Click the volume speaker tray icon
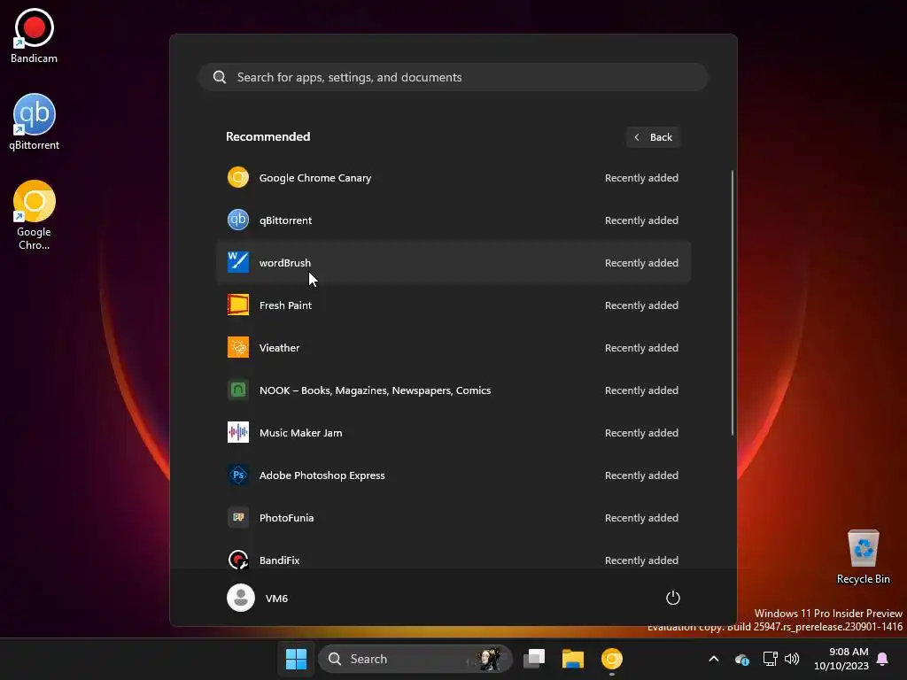Viewport: 907px width, 680px height. [x=792, y=659]
